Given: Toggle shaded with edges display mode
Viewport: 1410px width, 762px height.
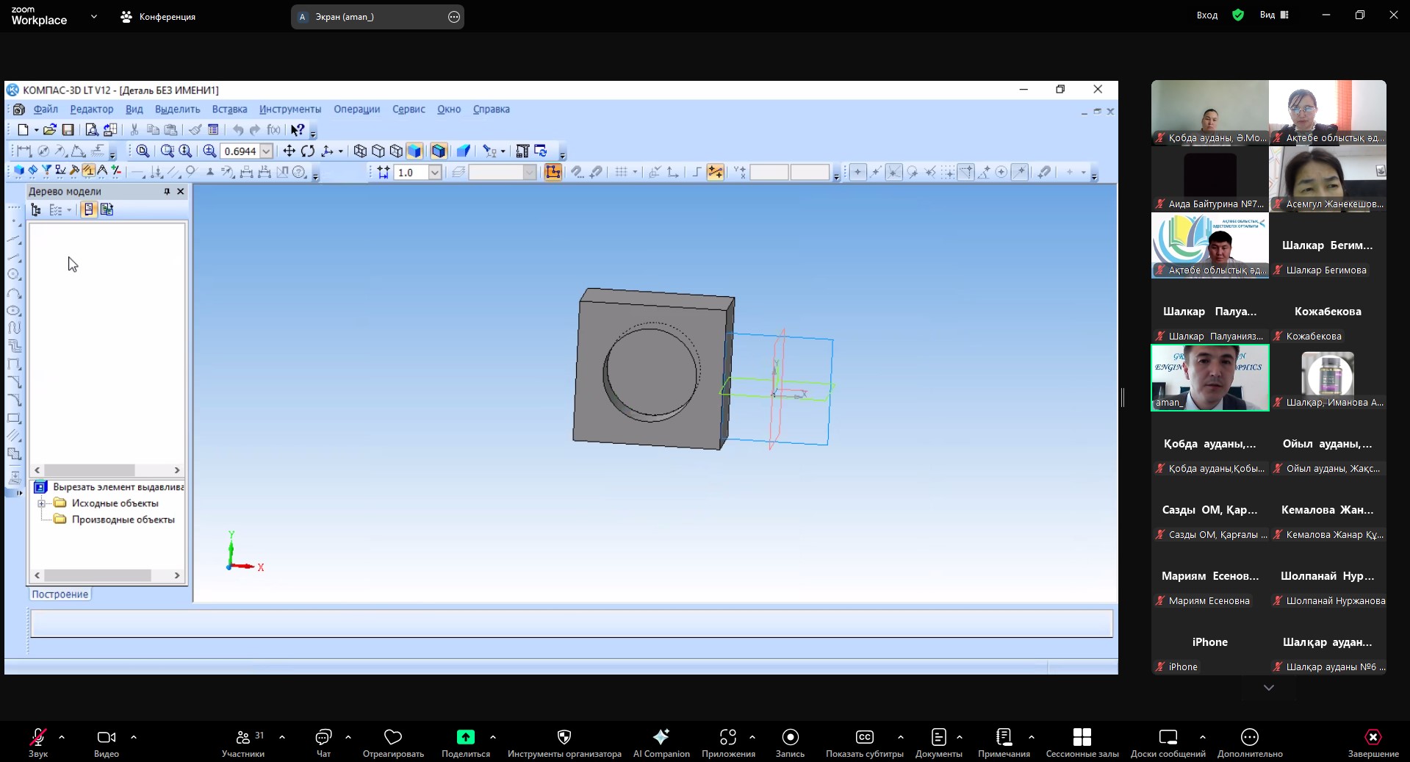Looking at the screenshot, I should 439,151.
